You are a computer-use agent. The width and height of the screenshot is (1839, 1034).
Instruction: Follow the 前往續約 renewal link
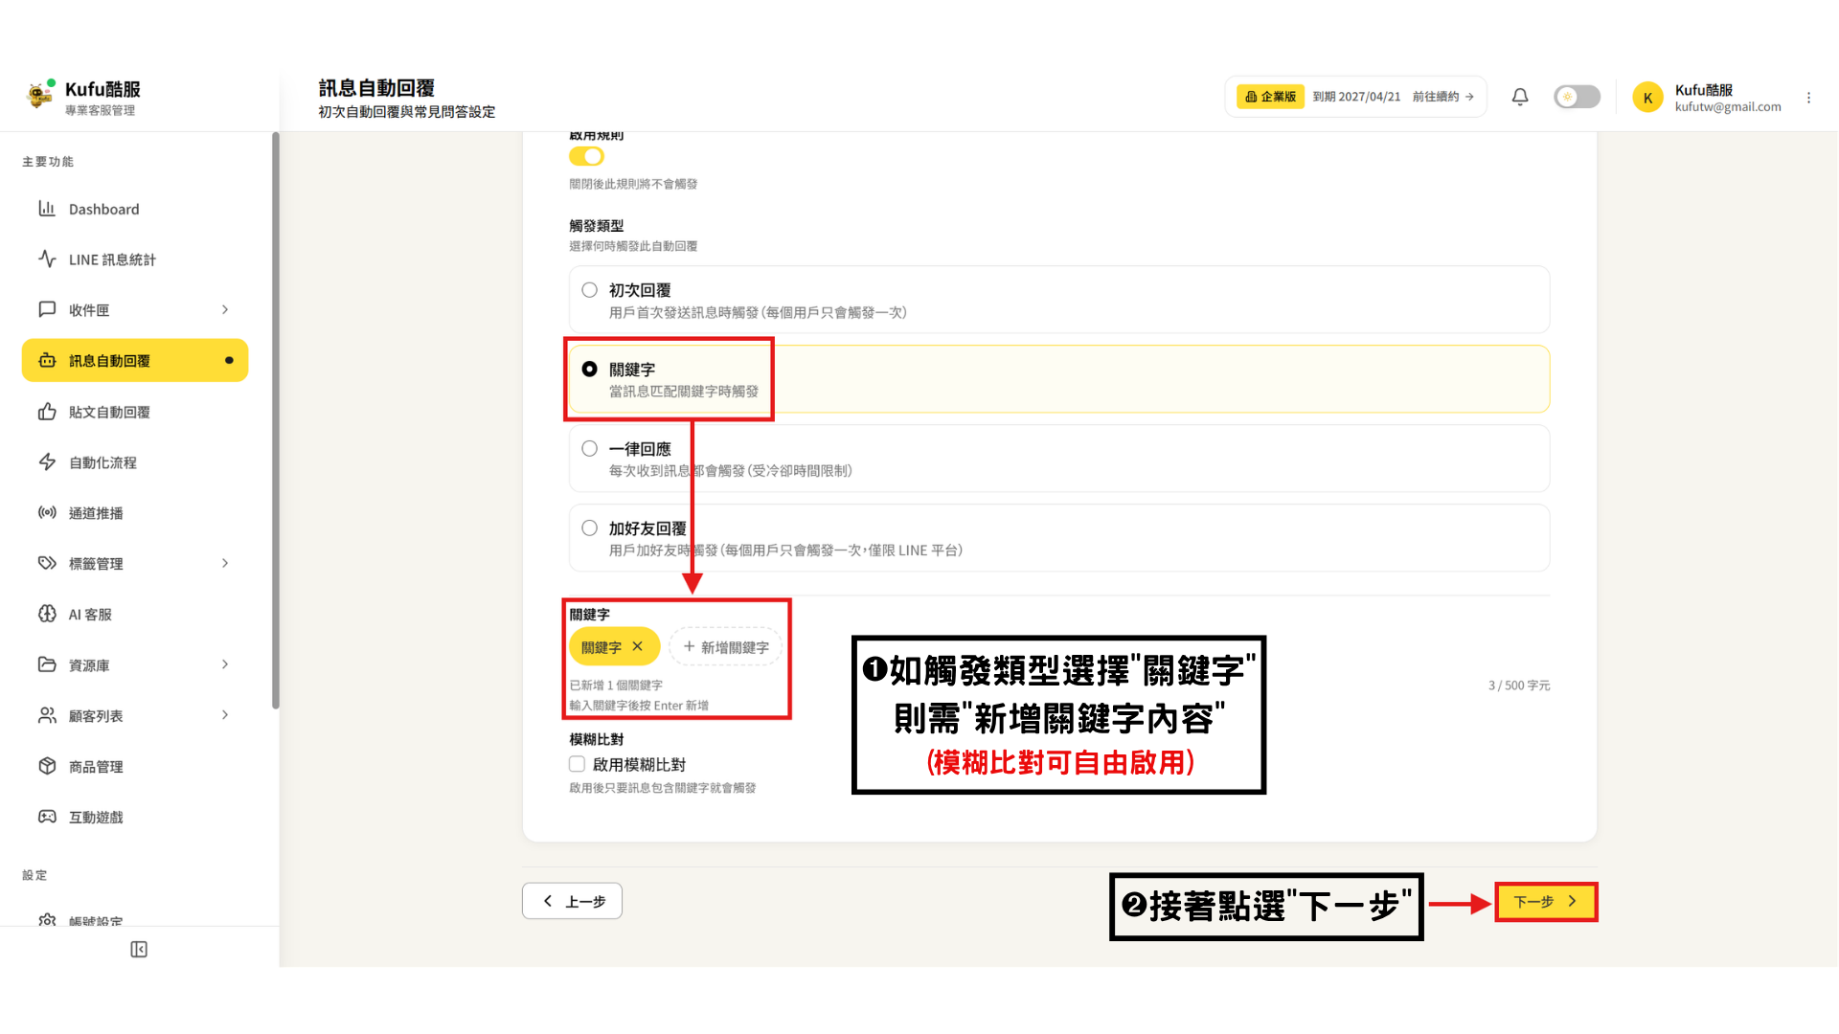(1442, 97)
